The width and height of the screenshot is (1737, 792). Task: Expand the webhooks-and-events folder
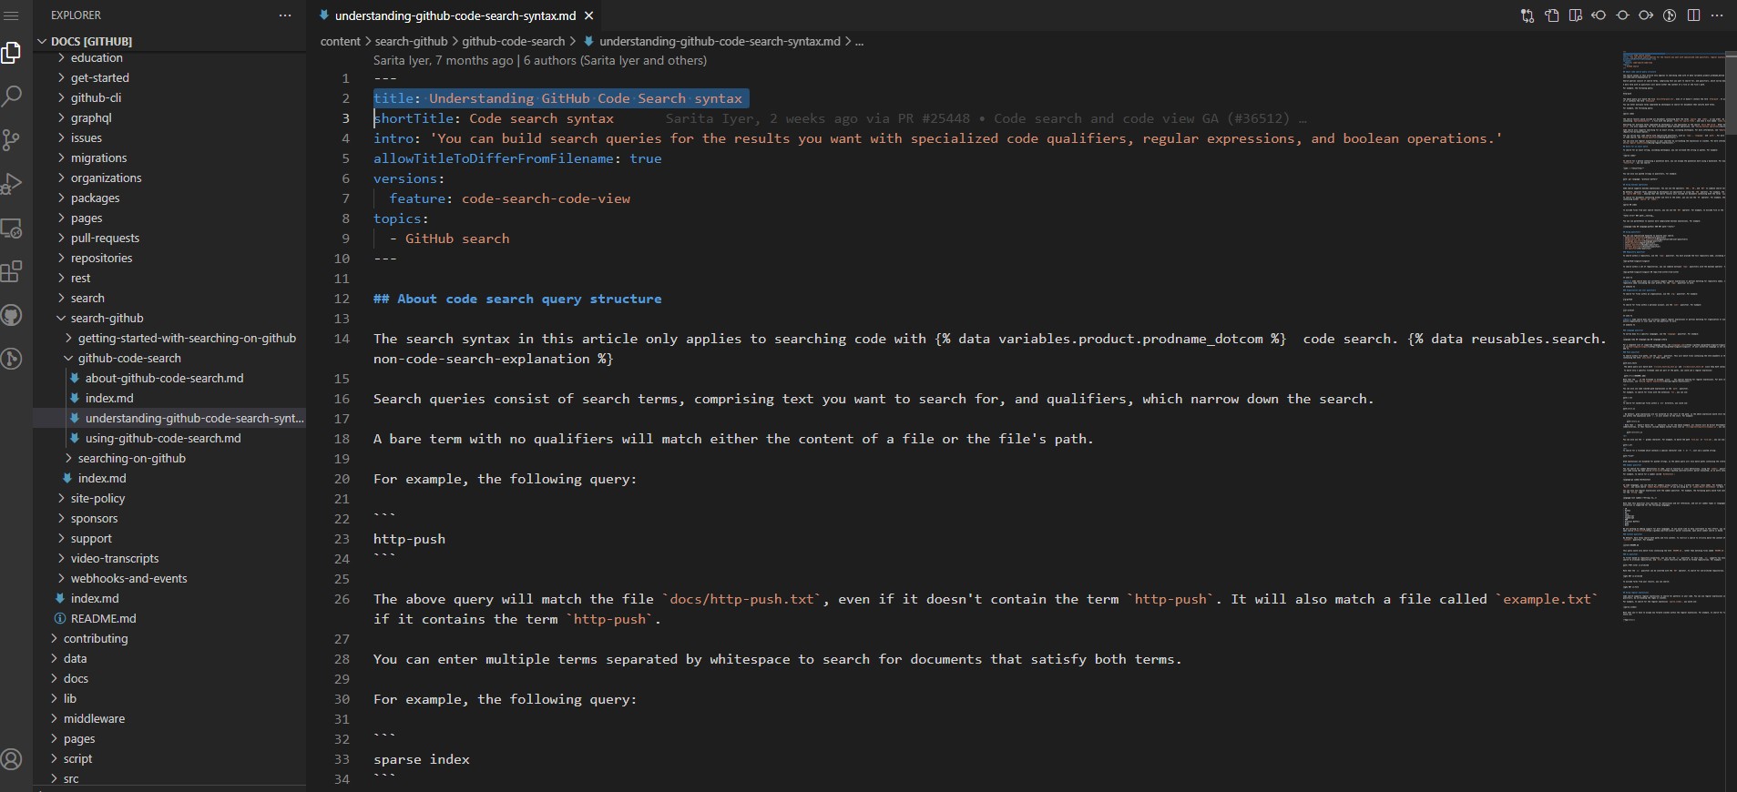tap(128, 578)
